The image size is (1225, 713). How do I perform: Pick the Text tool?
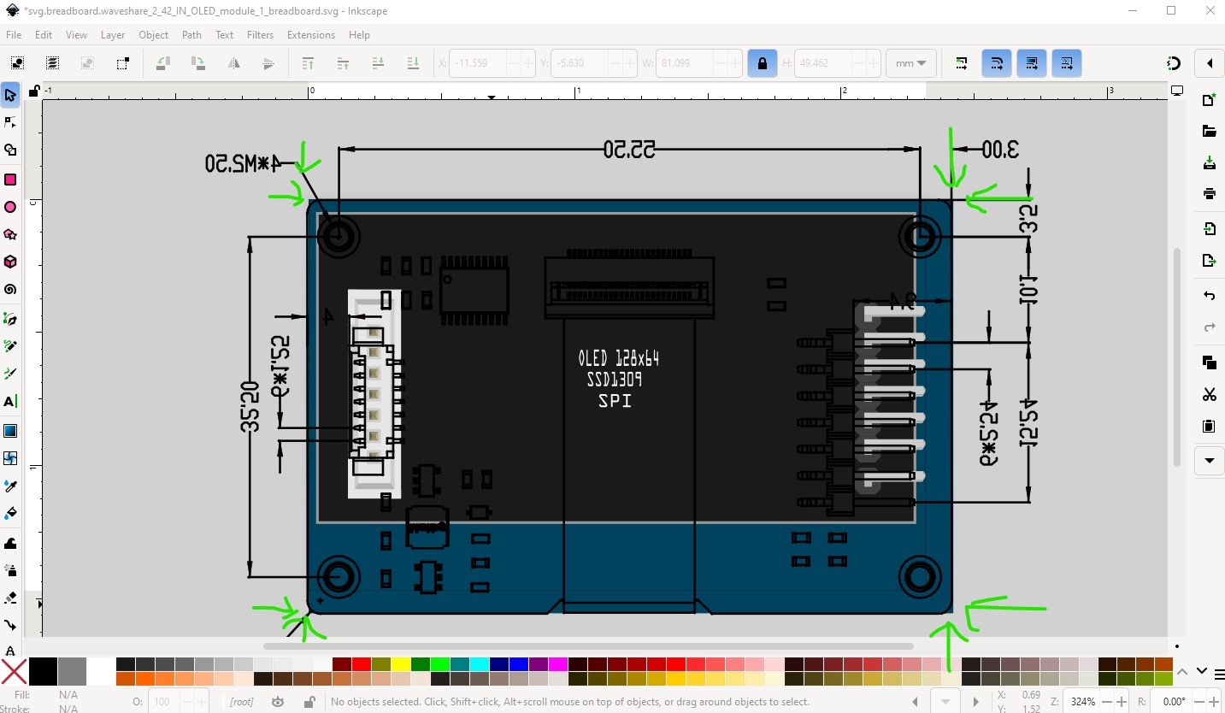click(10, 401)
